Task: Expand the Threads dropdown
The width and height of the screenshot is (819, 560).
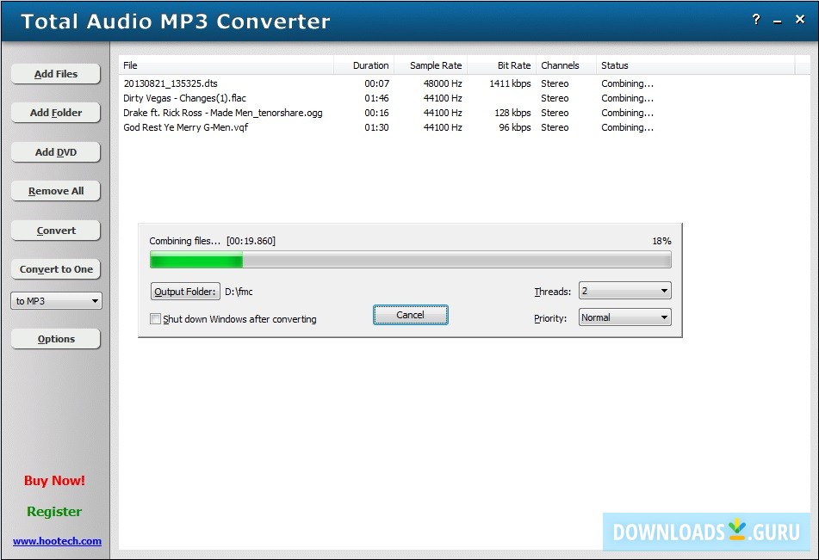Action: point(624,291)
